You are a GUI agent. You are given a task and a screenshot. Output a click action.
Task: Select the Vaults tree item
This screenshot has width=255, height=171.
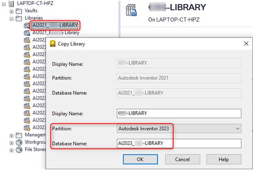coord(31,11)
